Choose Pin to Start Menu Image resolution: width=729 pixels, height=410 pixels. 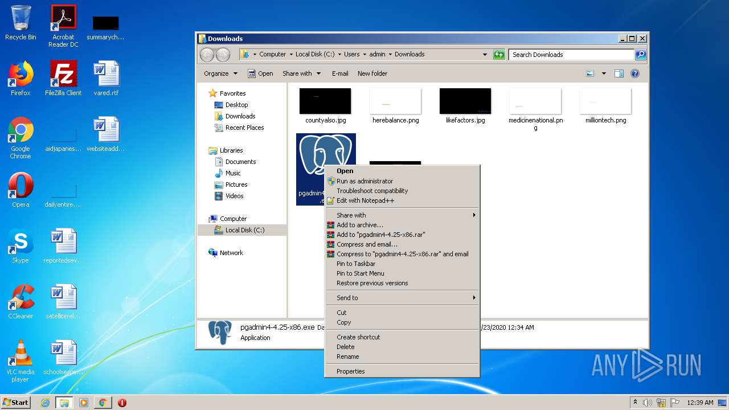coord(402,273)
